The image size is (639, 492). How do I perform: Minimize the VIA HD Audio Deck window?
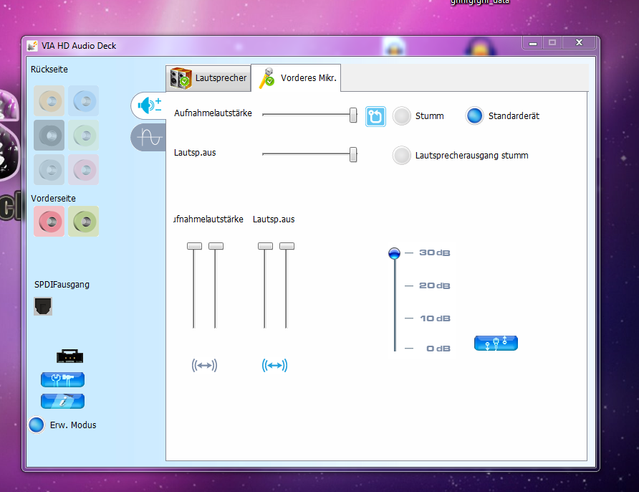pos(533,43)
